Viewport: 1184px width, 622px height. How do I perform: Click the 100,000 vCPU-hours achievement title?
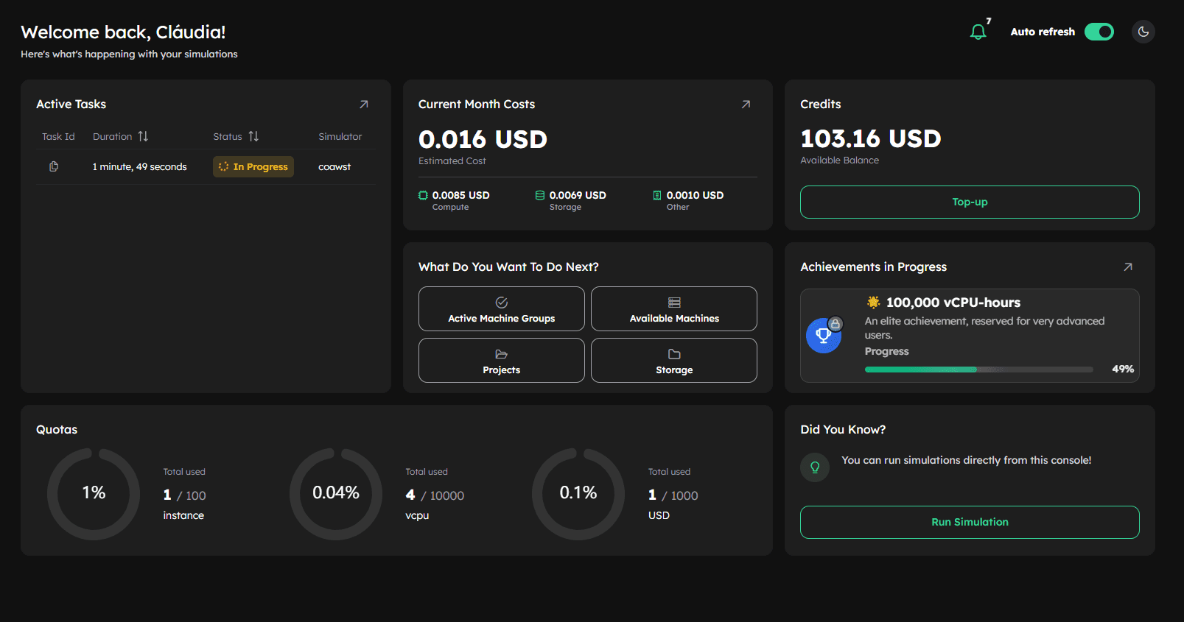(953, 303)
